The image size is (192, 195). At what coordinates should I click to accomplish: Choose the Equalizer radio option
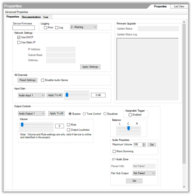tap(105, 114)
